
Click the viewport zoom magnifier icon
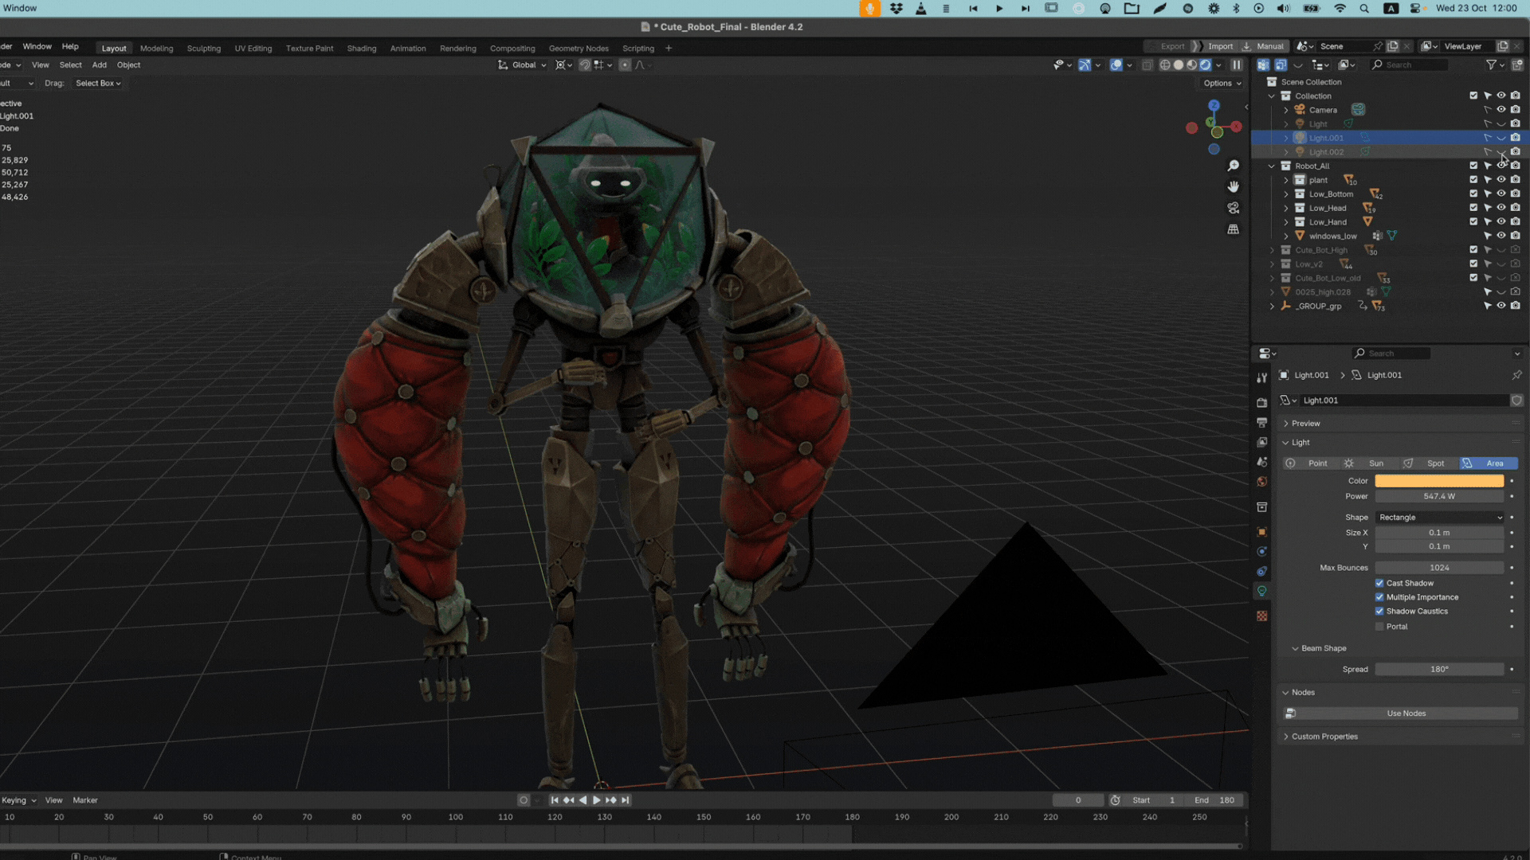1233,166
